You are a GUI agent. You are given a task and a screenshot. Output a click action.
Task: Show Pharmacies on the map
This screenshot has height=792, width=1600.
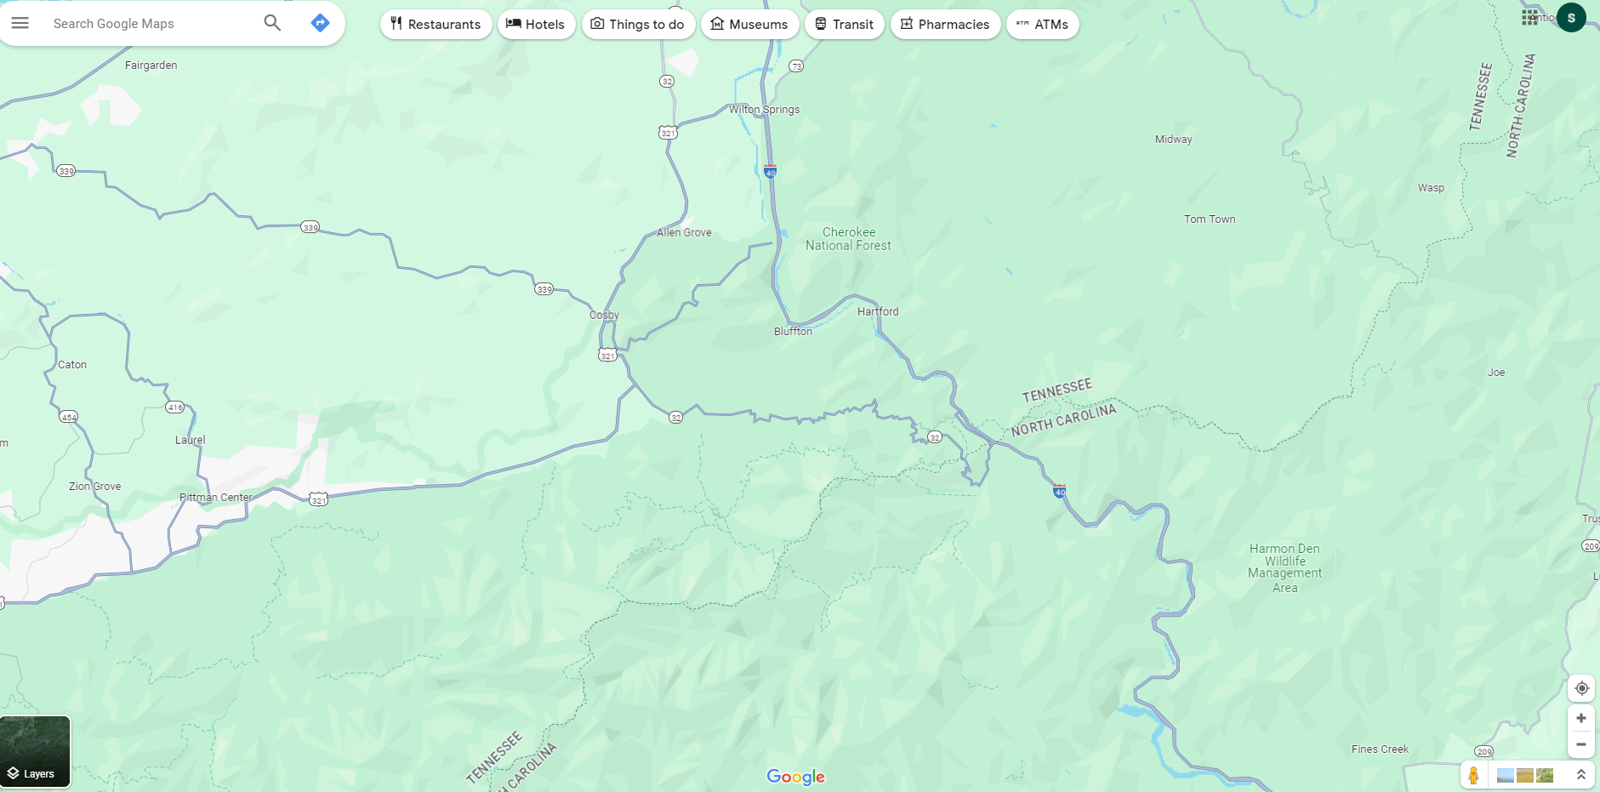coord(945,25)
